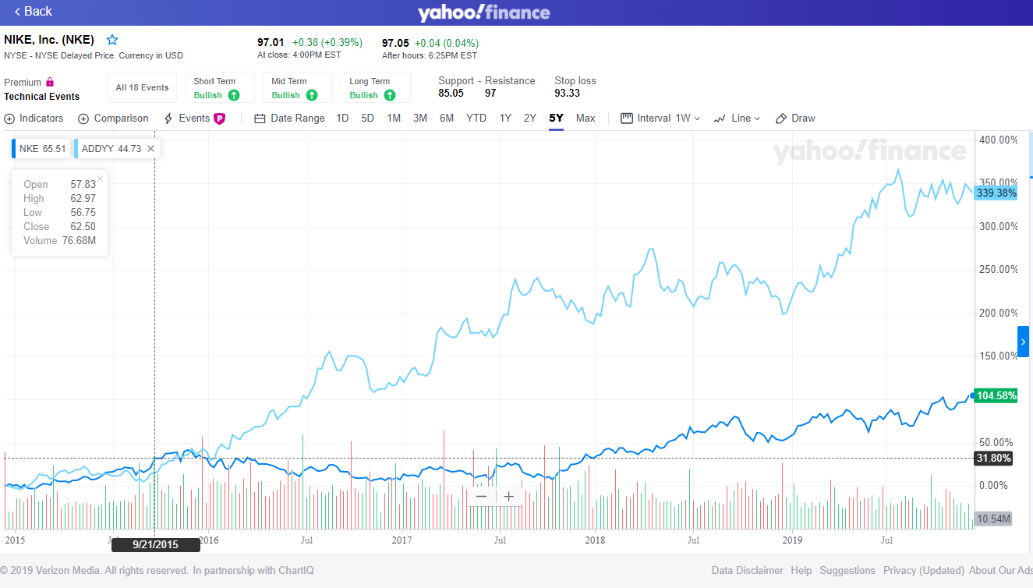Click the 31.80% crosshair label

tap(994, 458)
